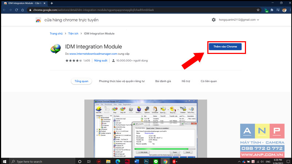Screen dimensions: 292x164
Task: Show hidden system tray icons
Action: [x=239, y=161]
